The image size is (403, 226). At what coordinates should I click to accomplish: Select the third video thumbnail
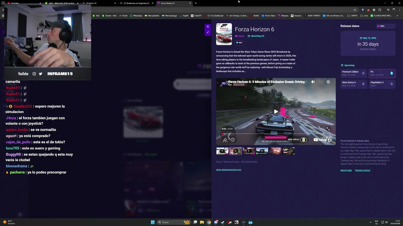point(249,151)
